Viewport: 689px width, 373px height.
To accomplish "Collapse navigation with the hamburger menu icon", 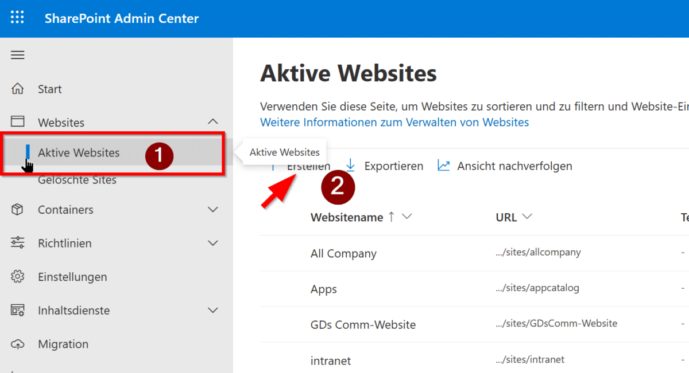I will (18, 55).
